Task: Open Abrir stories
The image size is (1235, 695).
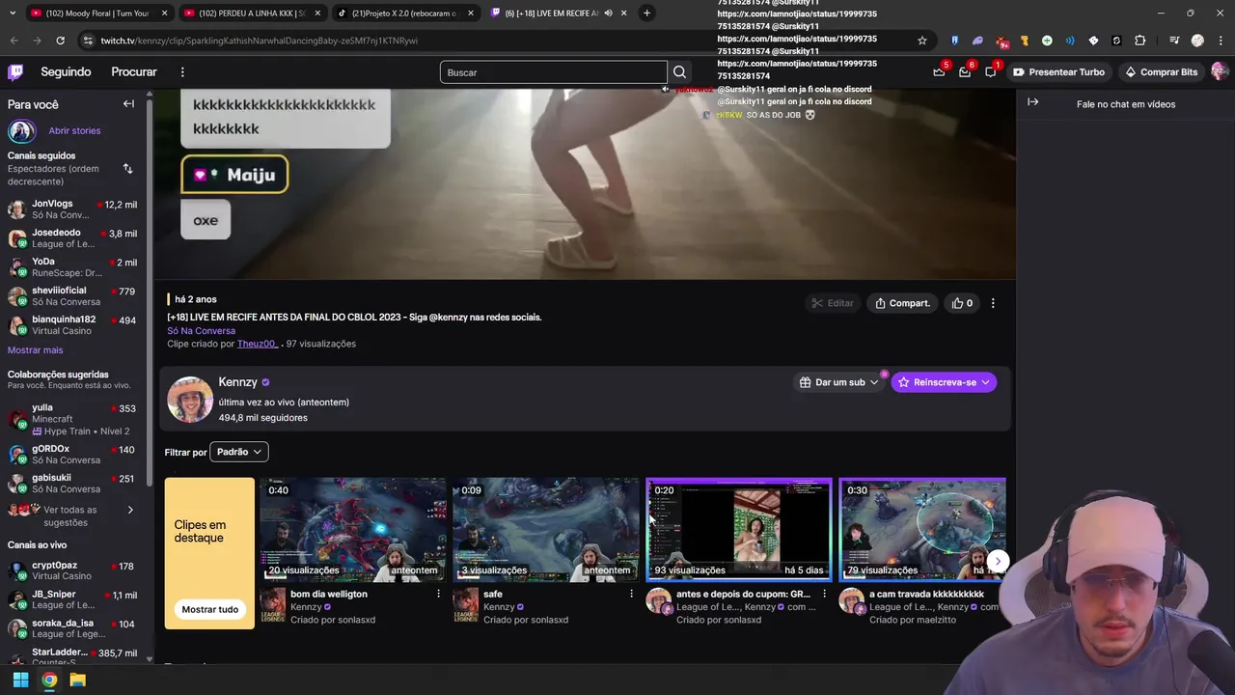Action: click(74, 130)
